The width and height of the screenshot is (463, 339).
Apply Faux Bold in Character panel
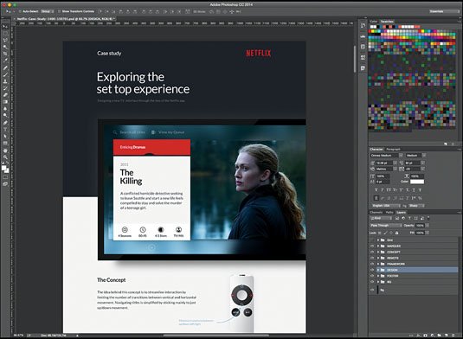tap(376, 190)
